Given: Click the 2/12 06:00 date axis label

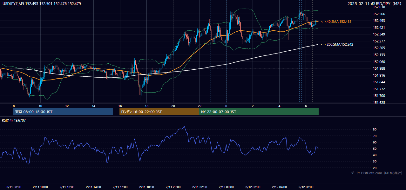Looking at the screenshot, I should pos(306,187).
